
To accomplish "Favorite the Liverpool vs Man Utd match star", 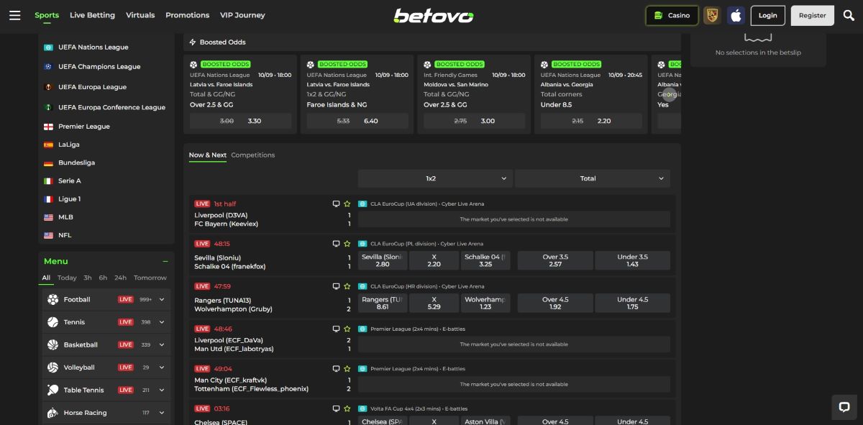I will (347, 329).
